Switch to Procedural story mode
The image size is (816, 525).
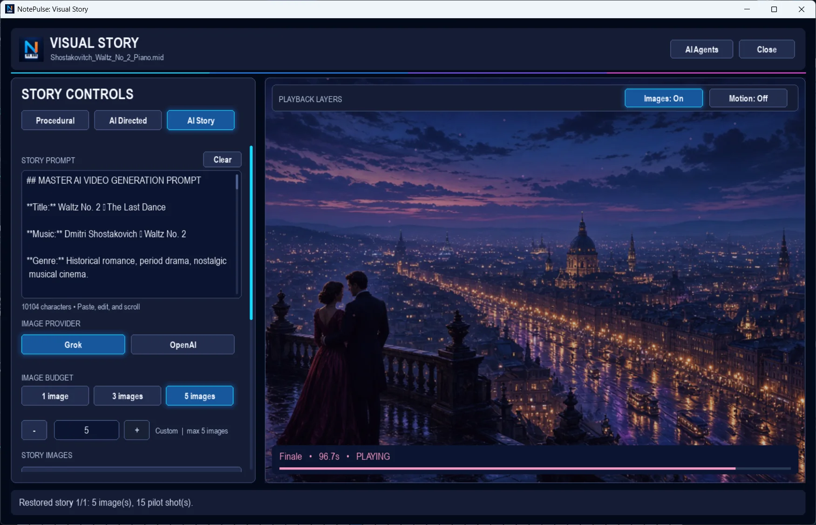click(55, 120)
